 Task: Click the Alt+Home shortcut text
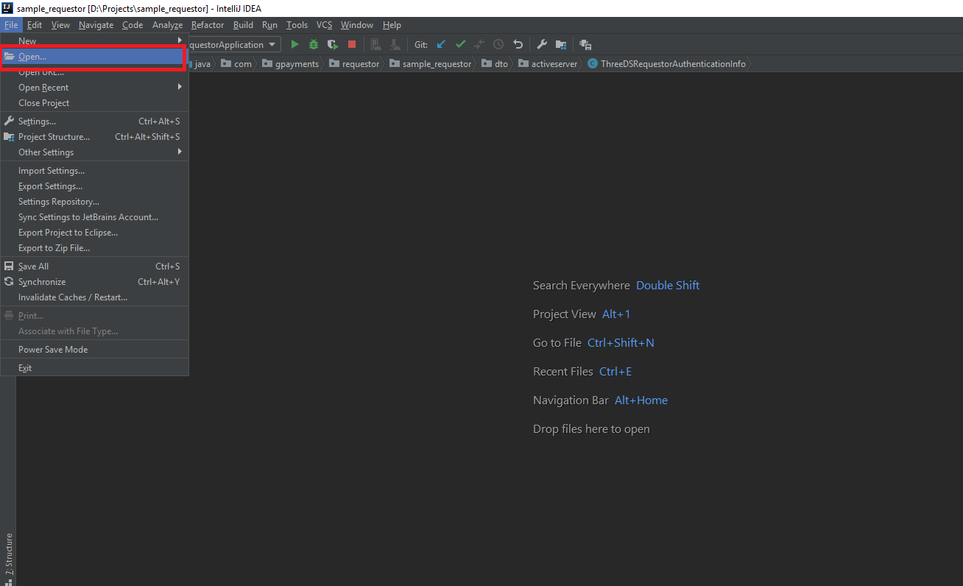pos(641,400)
